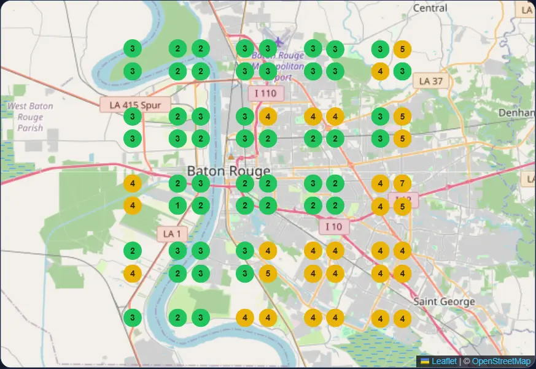
Task: Select the orange 5 marker nearest the Central label
Action: tap(402, 49)
